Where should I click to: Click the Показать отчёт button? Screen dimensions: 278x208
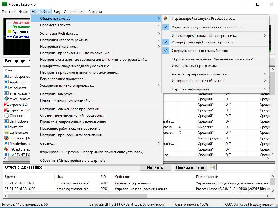191,167
